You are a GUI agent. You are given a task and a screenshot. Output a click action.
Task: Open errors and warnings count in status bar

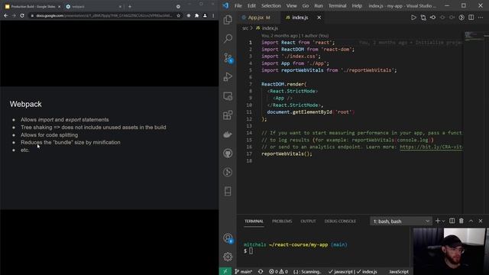click(278, 272)
